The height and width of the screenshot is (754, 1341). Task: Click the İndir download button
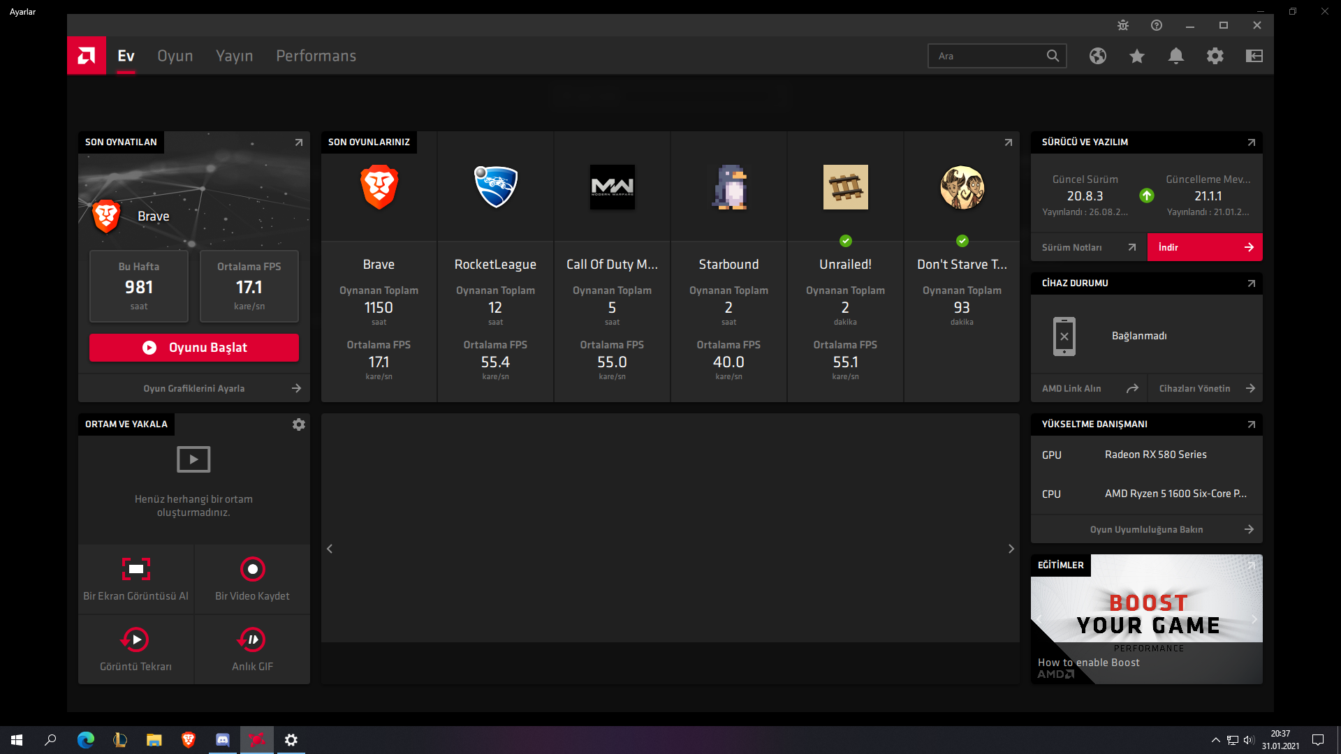point(1205,247)
